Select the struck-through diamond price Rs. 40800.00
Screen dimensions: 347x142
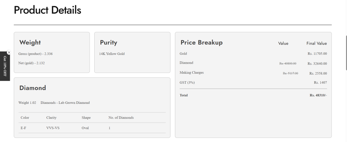pyautogui.click(x=288, y=64)
